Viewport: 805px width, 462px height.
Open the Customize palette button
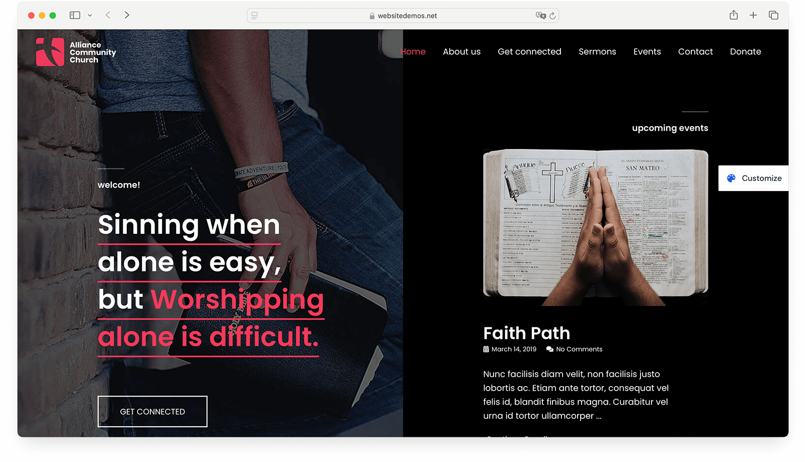(753, 178)
